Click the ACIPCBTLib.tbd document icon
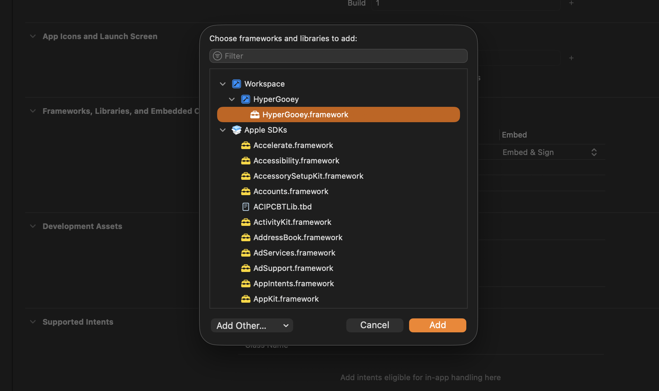The width and height of the screenshot is (659, 391). click(x=246, y=207)
